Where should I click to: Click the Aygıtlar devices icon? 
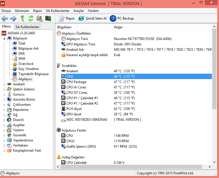9,125
